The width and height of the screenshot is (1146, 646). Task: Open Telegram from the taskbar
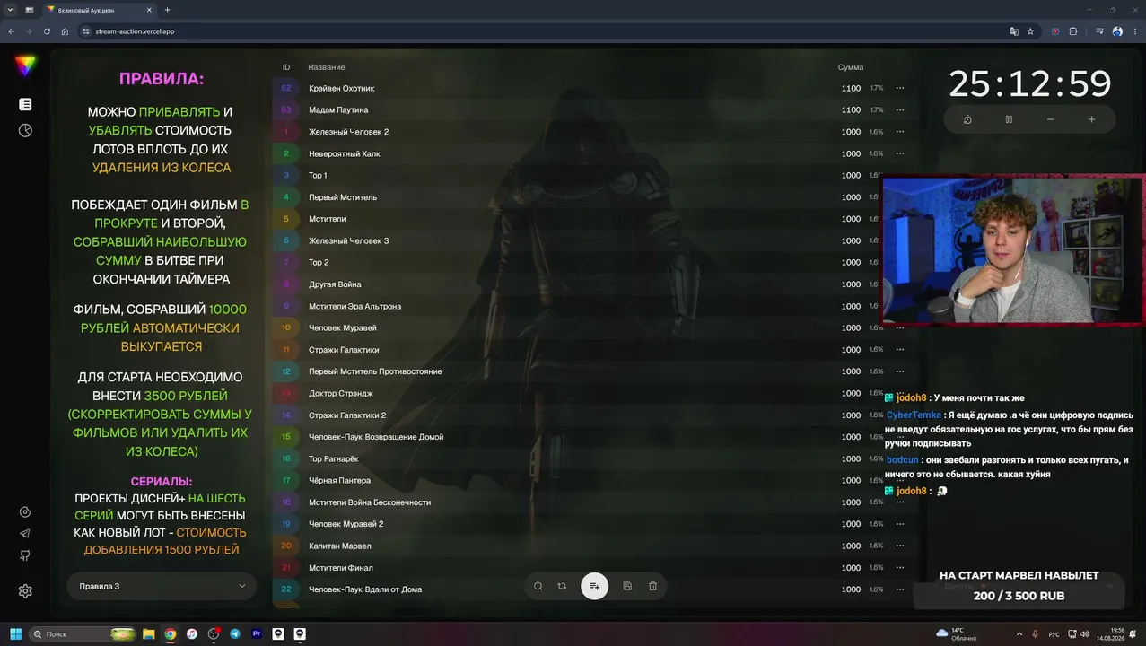235,633
